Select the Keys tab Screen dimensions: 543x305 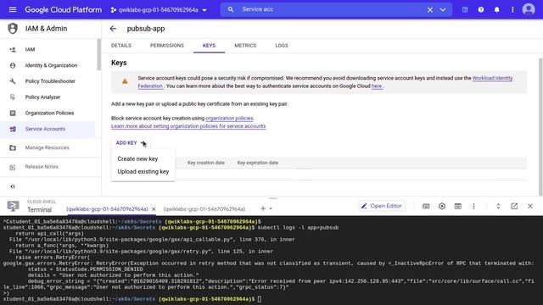pyautogui.click(x=209, y=46)
